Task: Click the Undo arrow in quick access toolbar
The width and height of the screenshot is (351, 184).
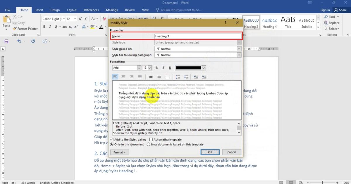Action: [x=19, y=41]
